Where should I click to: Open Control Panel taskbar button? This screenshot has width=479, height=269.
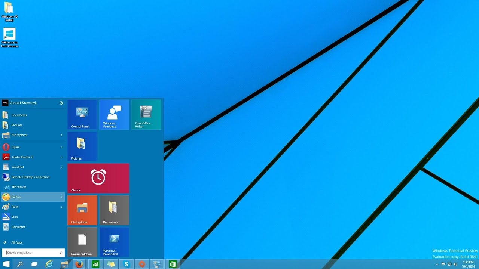coord(157,264)
